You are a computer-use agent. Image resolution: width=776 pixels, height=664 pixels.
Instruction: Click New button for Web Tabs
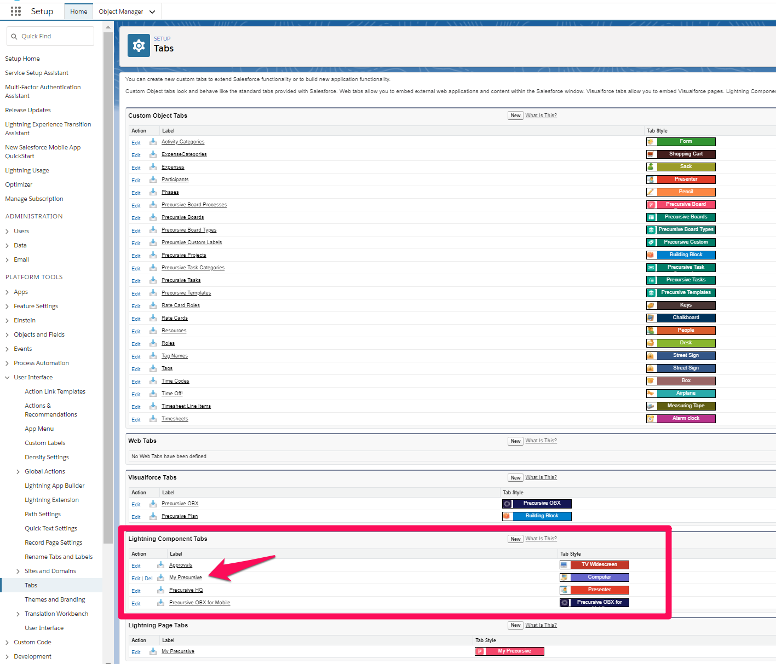[515, 441]
